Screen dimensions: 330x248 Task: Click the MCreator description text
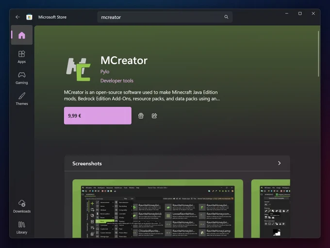(x=142, y=96)
